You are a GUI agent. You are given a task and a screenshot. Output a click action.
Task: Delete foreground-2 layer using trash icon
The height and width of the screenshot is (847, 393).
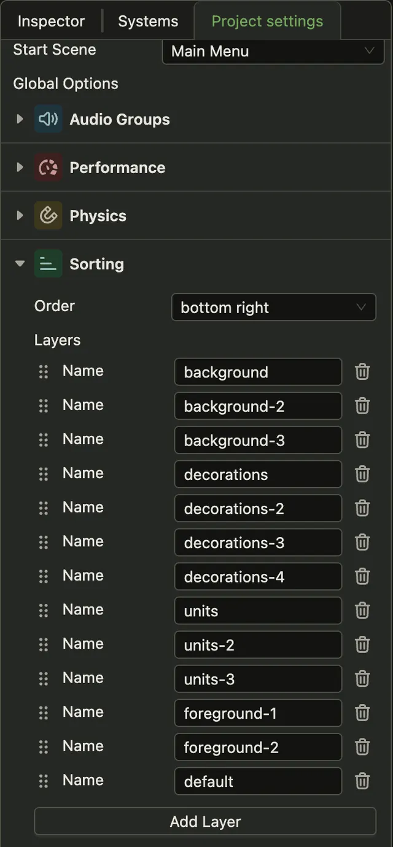point(362,747)
